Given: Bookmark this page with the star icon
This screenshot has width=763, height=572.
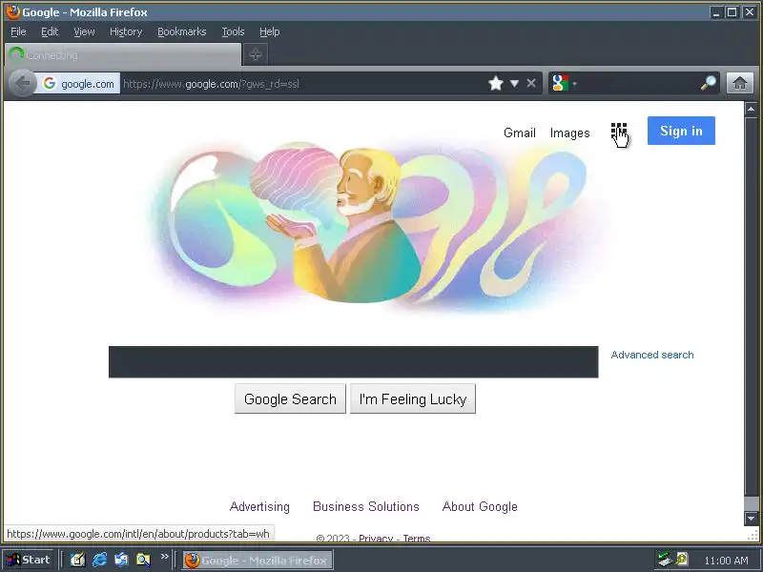Looking at the screenshot, I should click(496, 84).
